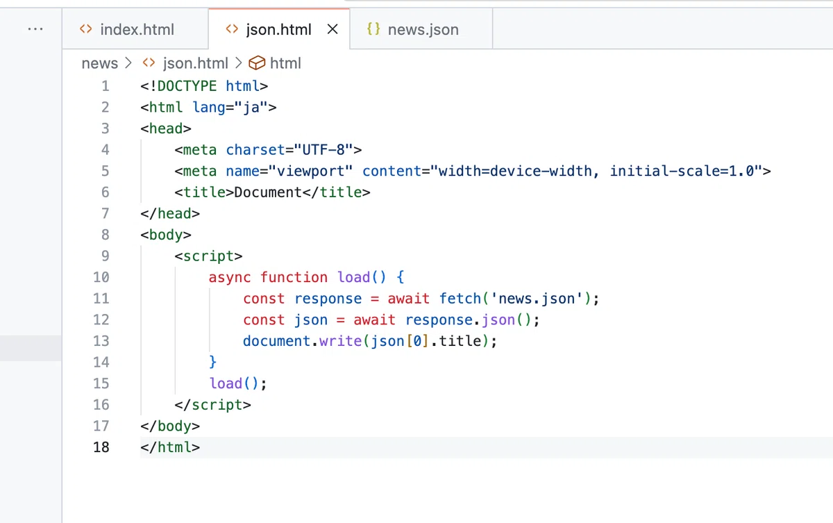Click the opening script tag on line 9

pyautogui.click(x=208, y=256)
